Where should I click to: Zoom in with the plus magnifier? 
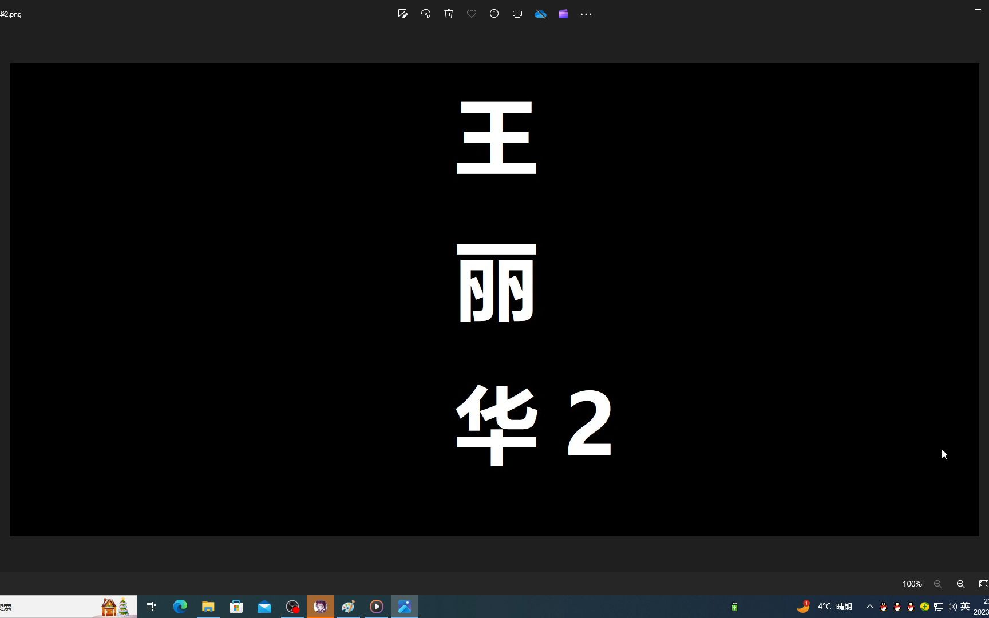click(x=960, y=584)
